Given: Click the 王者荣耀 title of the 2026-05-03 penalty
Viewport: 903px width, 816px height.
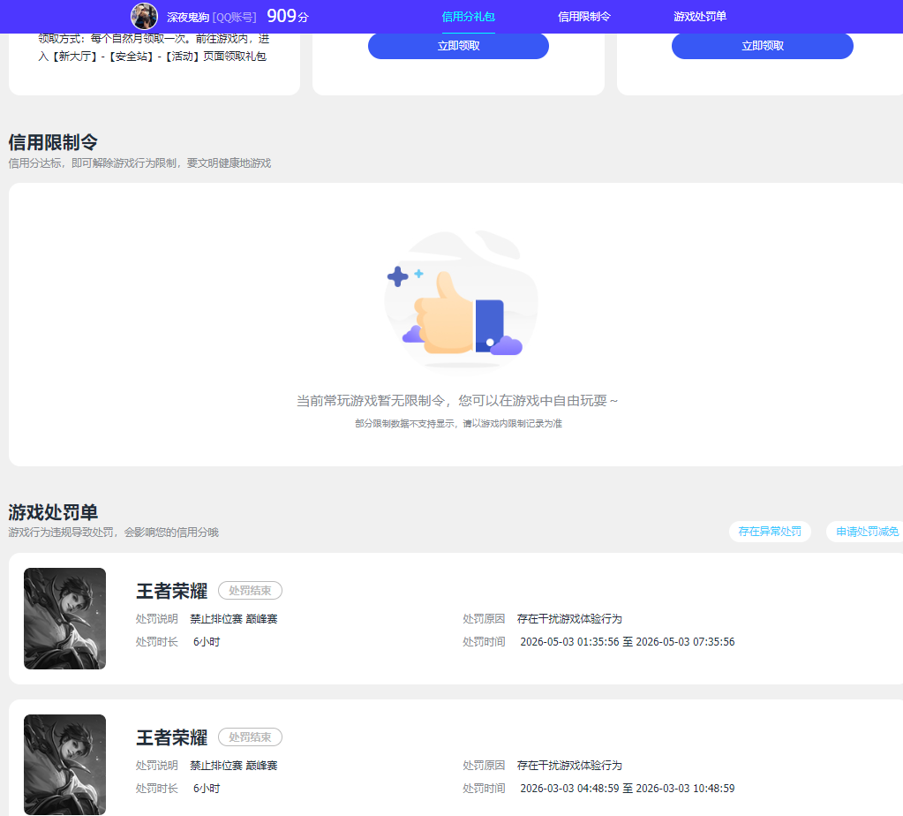Looking at the screenshot, I should click(171, 591).
